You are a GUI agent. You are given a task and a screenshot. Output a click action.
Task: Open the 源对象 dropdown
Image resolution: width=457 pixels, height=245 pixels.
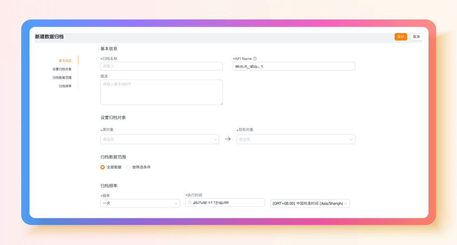[160, 139]
